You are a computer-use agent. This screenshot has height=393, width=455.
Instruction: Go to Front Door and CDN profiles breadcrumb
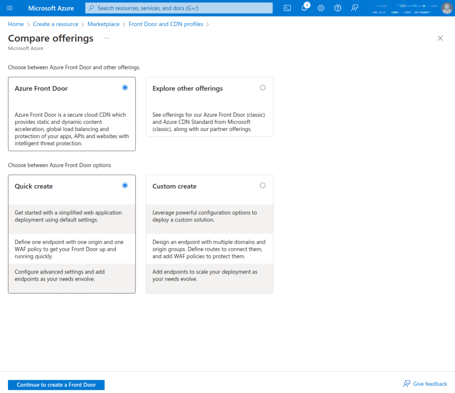point(166,24)
